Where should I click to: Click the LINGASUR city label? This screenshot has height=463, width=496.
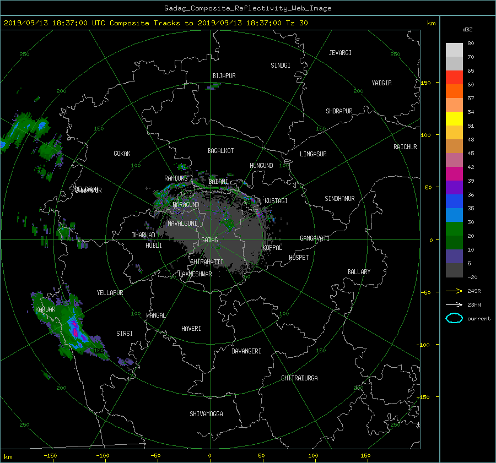[x=313, y=154]
